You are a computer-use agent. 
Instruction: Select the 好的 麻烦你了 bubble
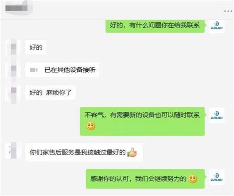point(50,93)
